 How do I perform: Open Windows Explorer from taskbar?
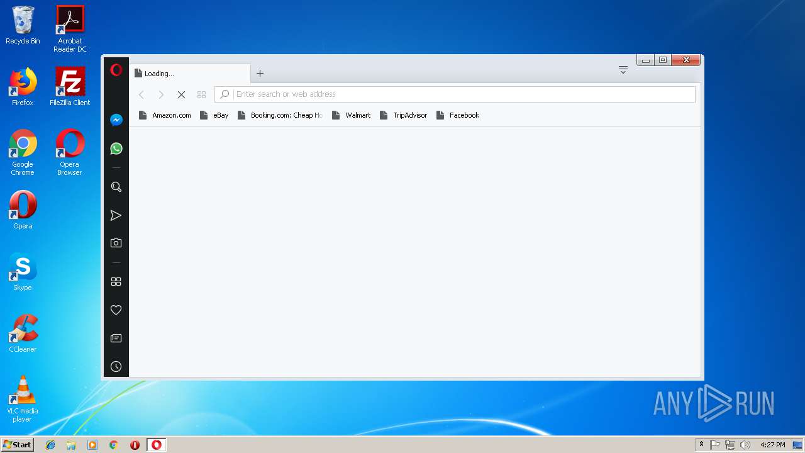71,445
